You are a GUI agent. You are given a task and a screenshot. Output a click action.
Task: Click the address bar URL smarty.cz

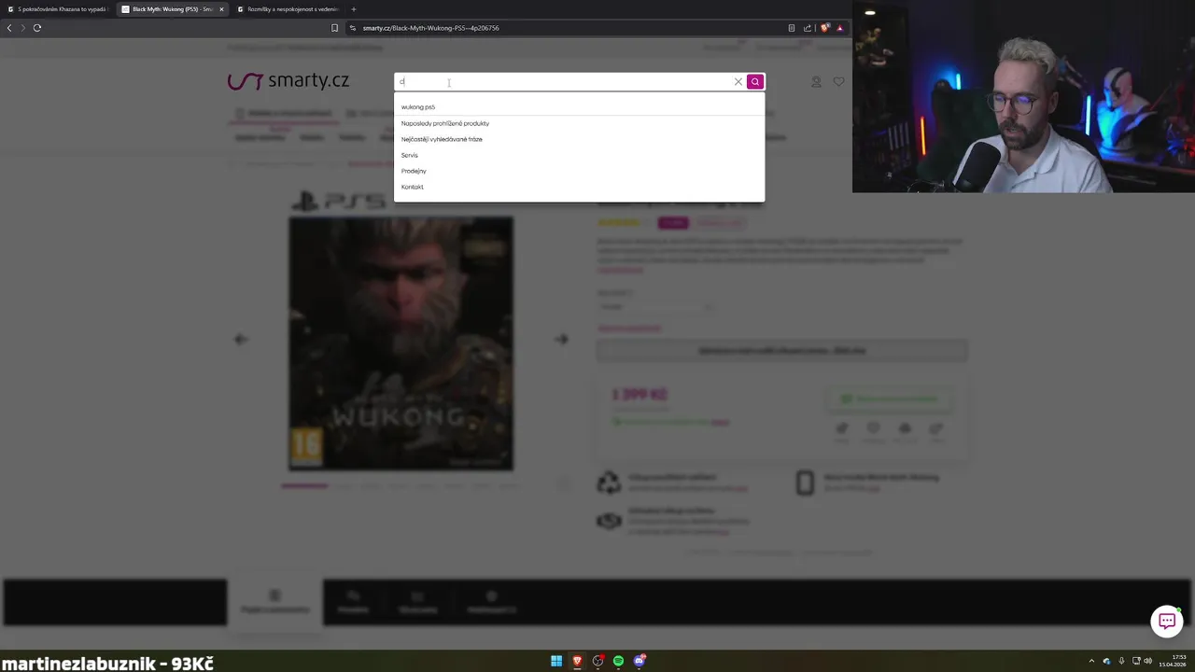pos(430,28)
